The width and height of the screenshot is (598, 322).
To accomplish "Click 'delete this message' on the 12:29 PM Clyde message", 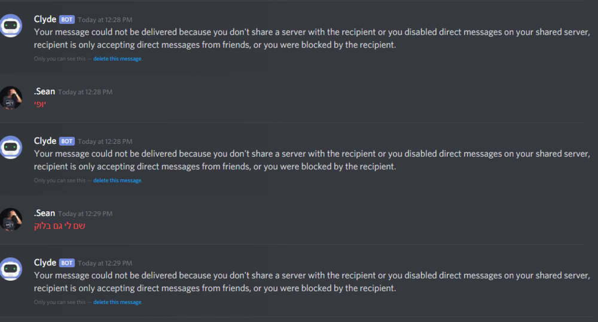I will pyautogui.click(x=117, y=302).
